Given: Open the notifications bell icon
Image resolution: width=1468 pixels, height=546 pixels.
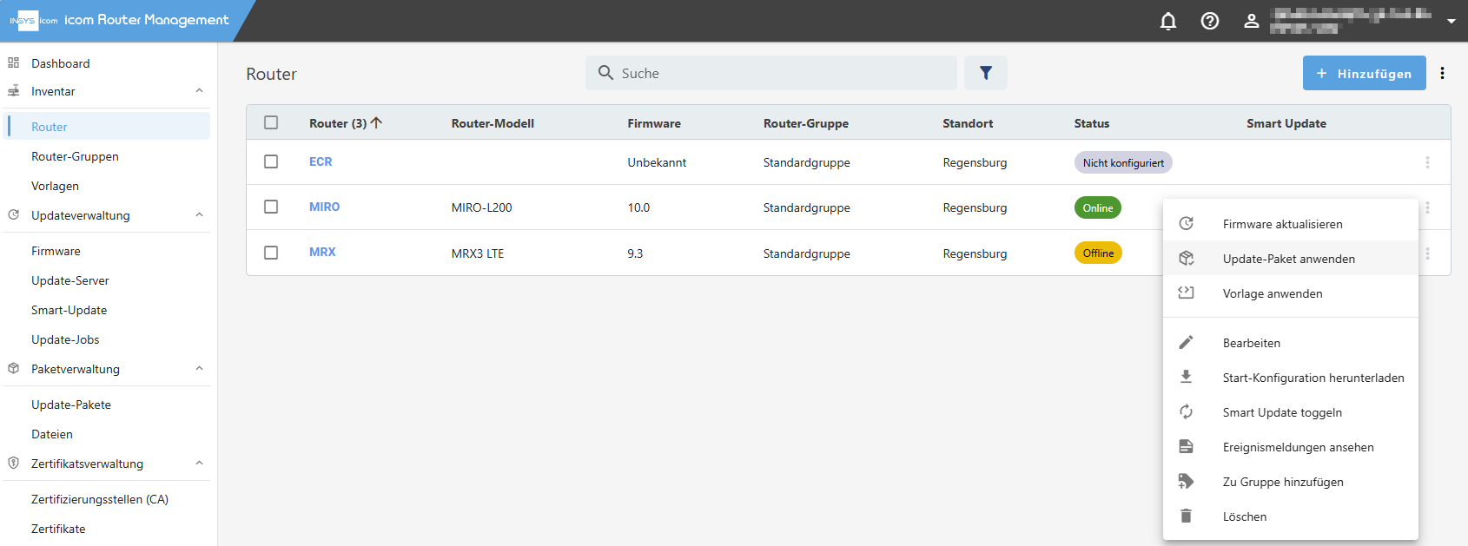Looking at the screenshot, I should pyautogui.click(x=1168, y=21).
